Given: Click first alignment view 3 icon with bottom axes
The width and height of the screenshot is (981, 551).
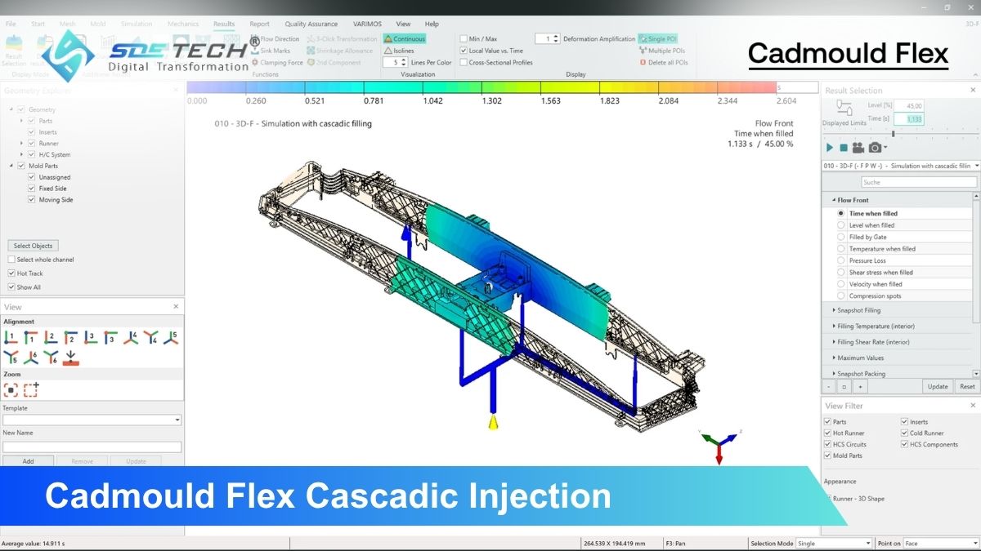Looking at the screenshot, I should coord(91,337).
